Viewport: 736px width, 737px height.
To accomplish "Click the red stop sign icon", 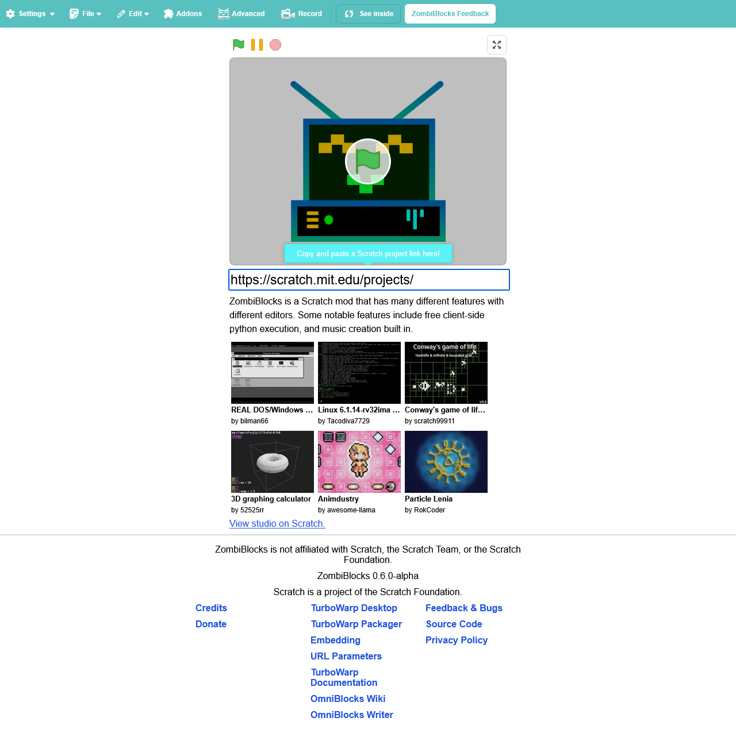I will coord(275,45).
